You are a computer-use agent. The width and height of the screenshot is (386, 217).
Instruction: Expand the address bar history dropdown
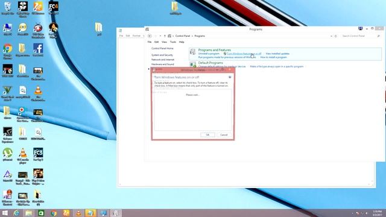tap(331, 36)
